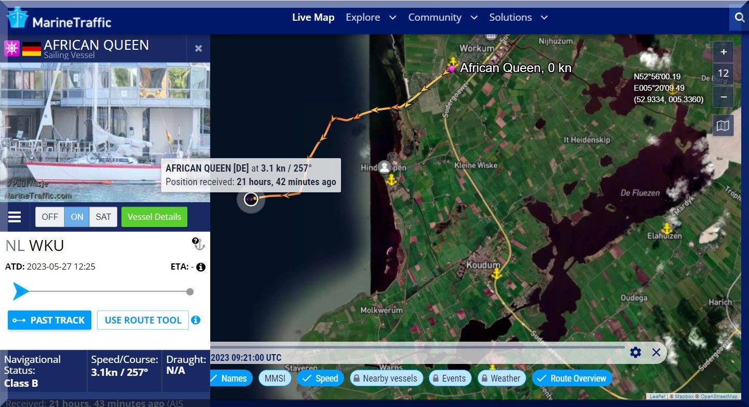
Task: Open track playback settings gear
Action: 635,353
